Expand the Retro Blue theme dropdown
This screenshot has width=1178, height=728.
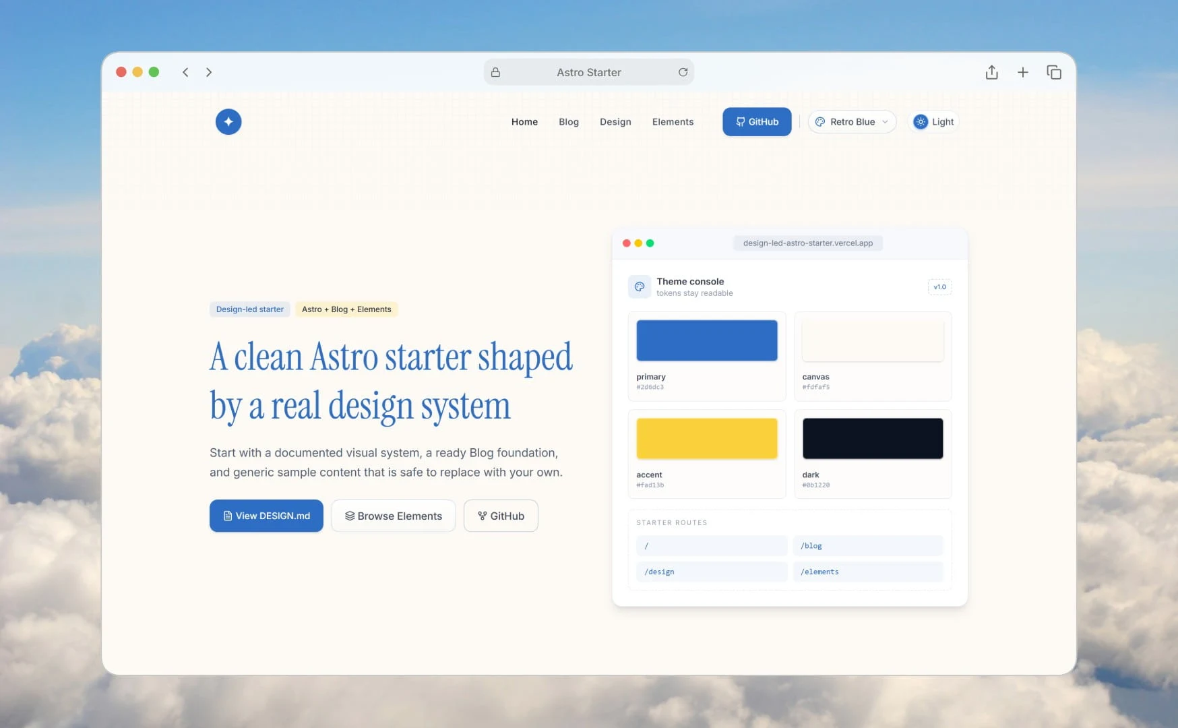(x=852, y=122)
